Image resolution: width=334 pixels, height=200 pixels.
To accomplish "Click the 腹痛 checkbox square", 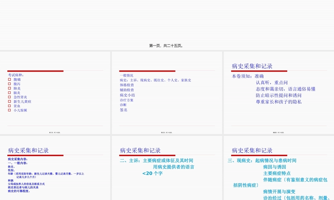I will [x=9, y=80].
